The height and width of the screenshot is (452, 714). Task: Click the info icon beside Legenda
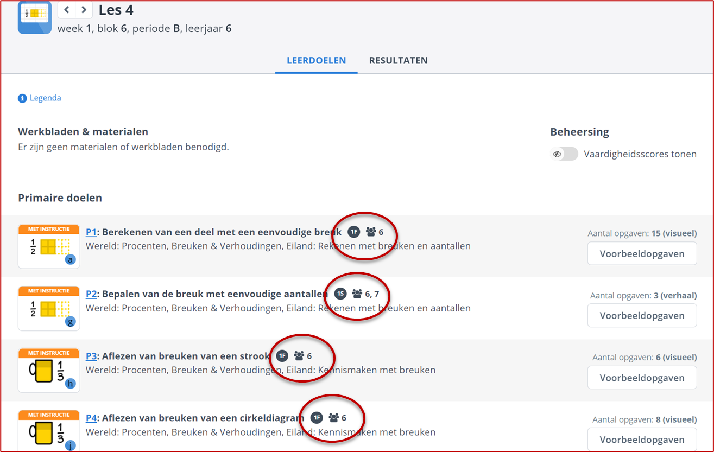pos(22,98)
